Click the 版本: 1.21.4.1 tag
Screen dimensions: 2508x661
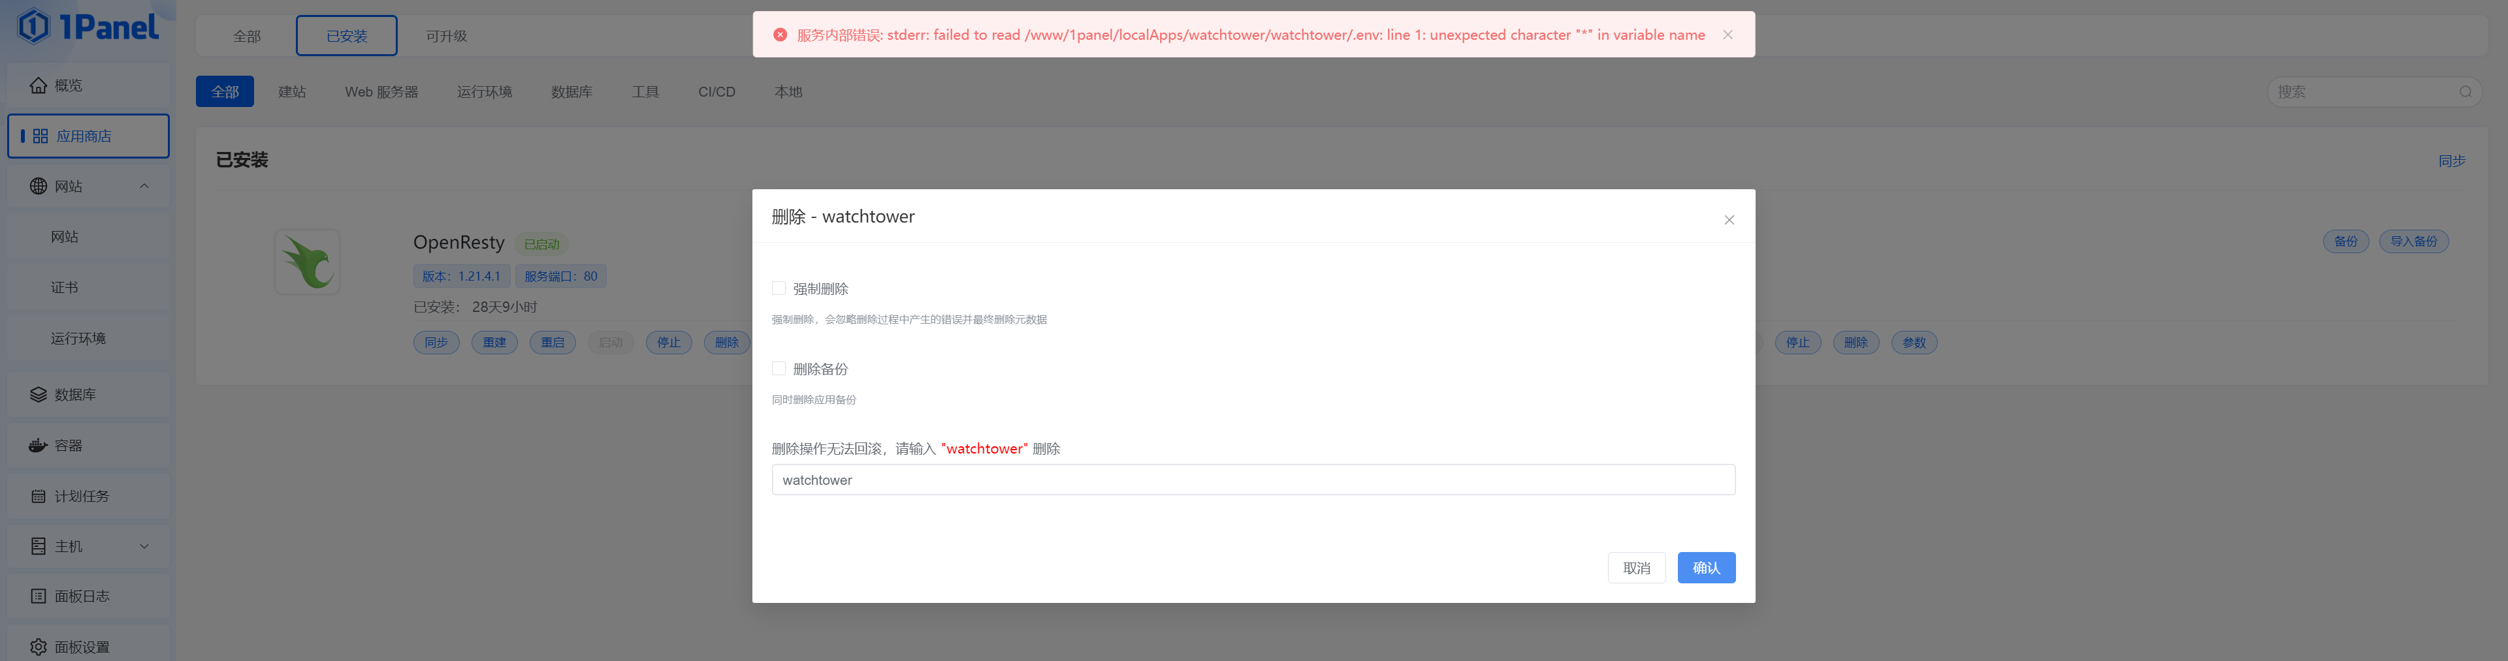(x=462, y=276)
